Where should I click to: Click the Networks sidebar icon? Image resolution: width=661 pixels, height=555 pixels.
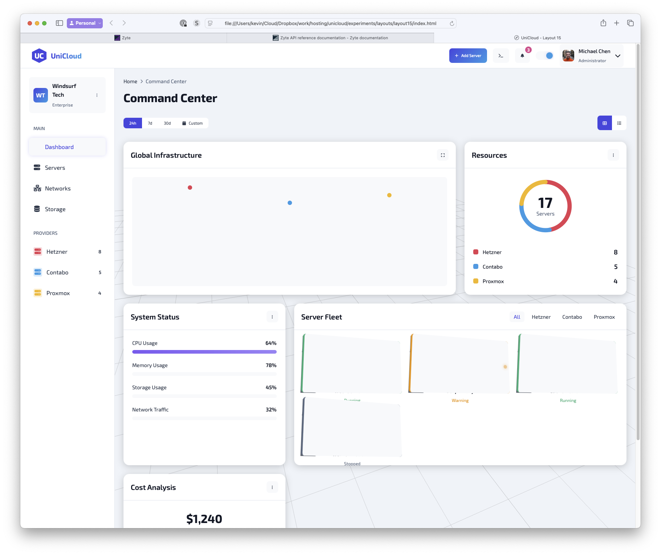coord(37,188)
